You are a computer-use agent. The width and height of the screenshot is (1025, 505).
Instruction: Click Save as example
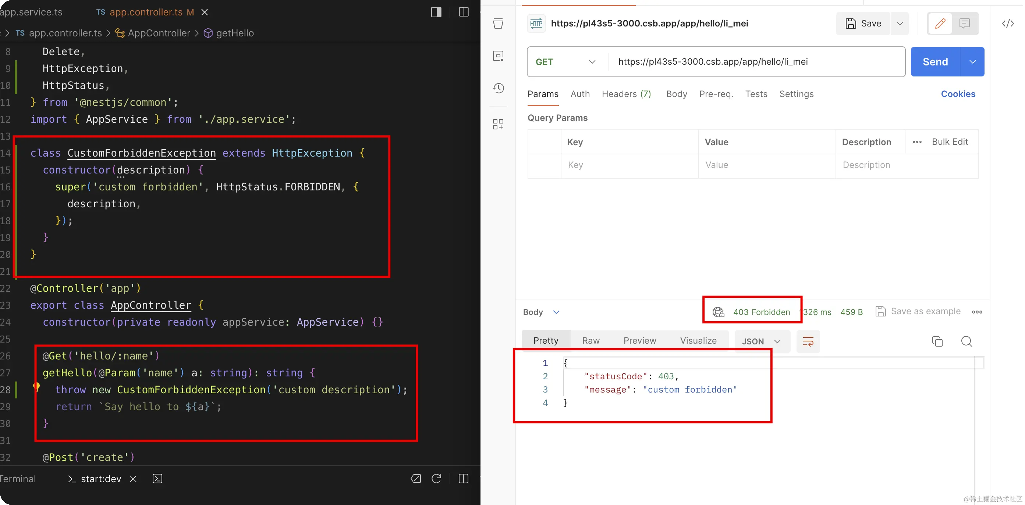pos(918,311)
